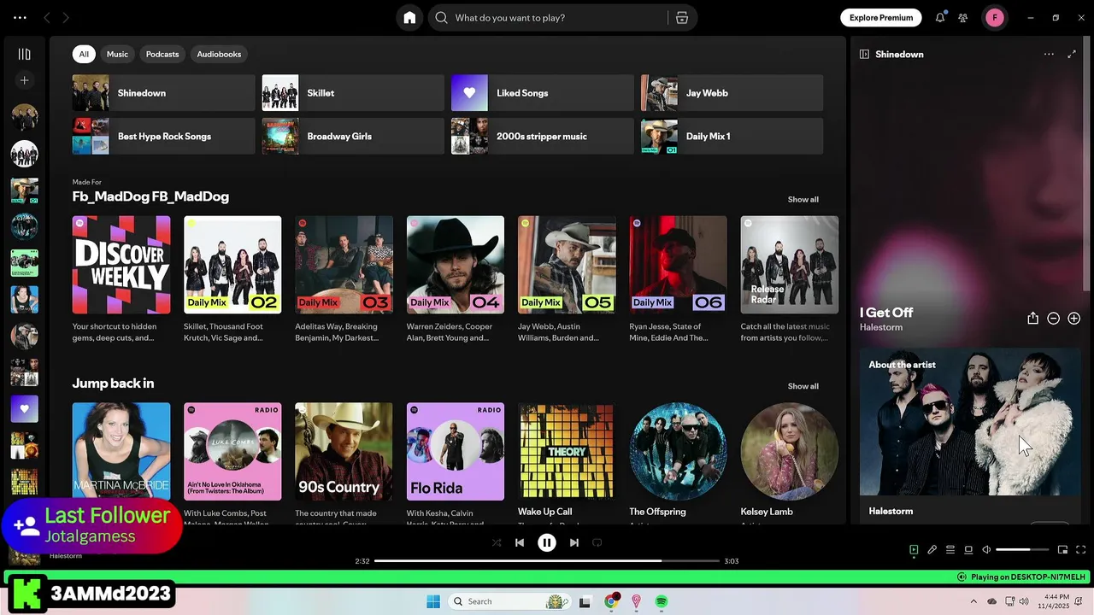Open Broadway Girls tile
The width and height of the screenshot is (1094, 615).
pos(353,137)
